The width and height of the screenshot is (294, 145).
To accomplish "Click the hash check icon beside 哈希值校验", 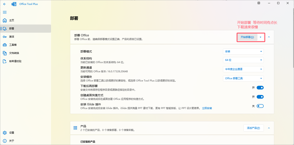I will tap(5, 61).
